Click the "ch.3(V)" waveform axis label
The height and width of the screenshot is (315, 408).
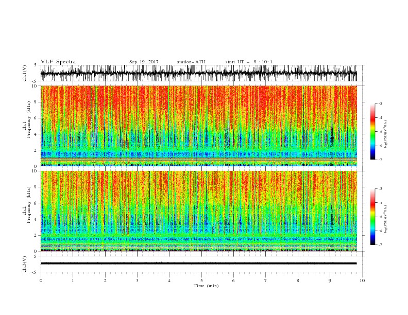(25, 264)
